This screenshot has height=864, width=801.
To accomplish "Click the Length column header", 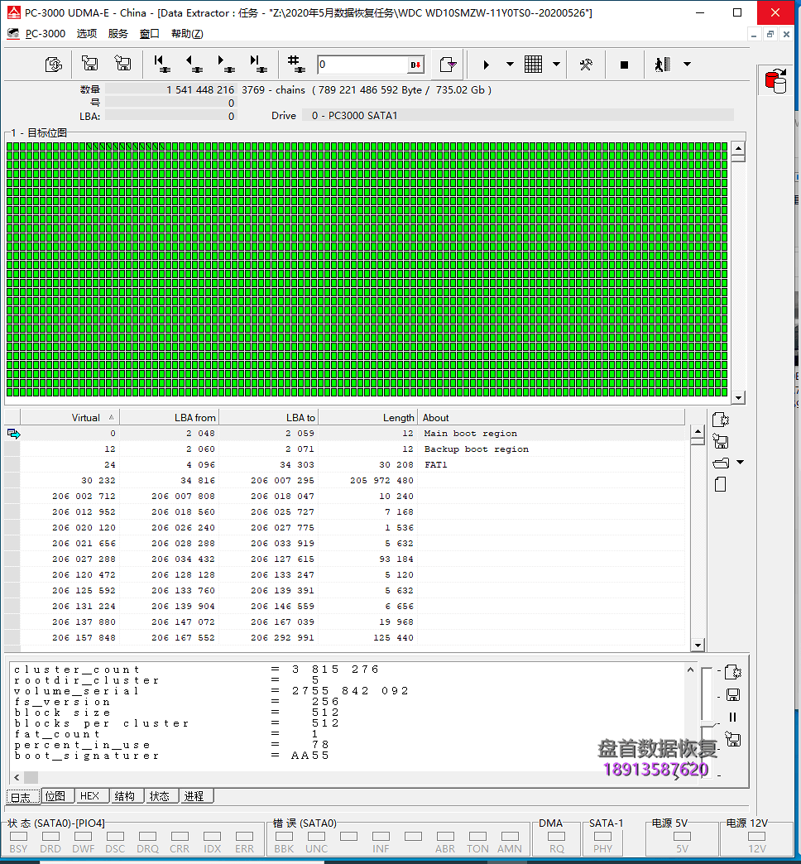I will (x=367, y=417).
